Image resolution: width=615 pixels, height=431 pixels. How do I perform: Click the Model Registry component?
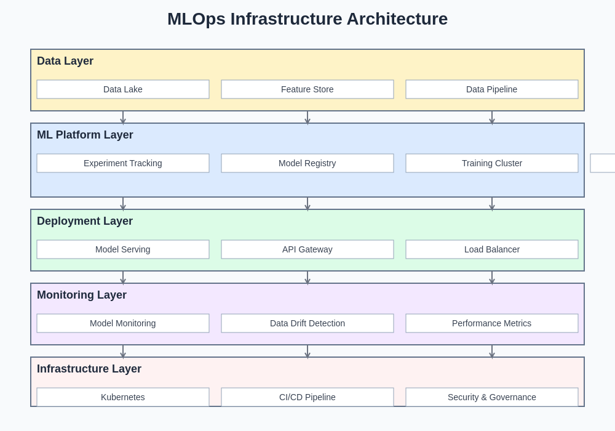click(x=307, y=163)
